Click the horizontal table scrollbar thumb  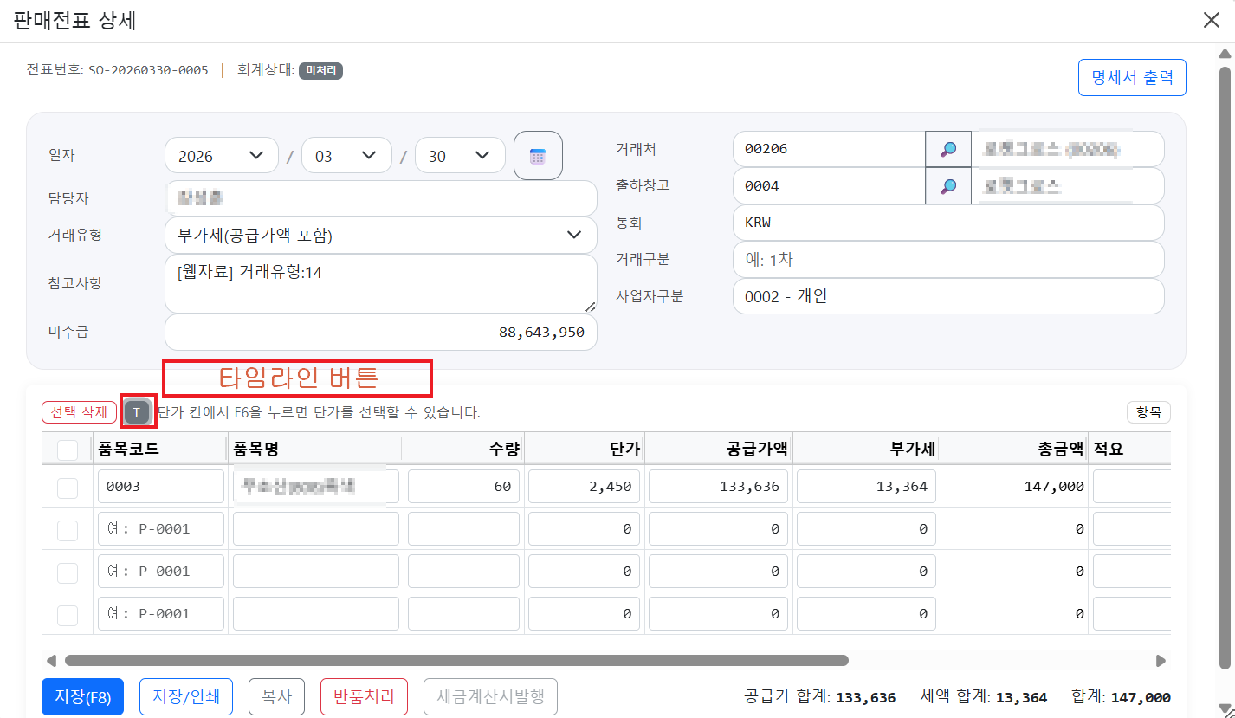(456, 661)
